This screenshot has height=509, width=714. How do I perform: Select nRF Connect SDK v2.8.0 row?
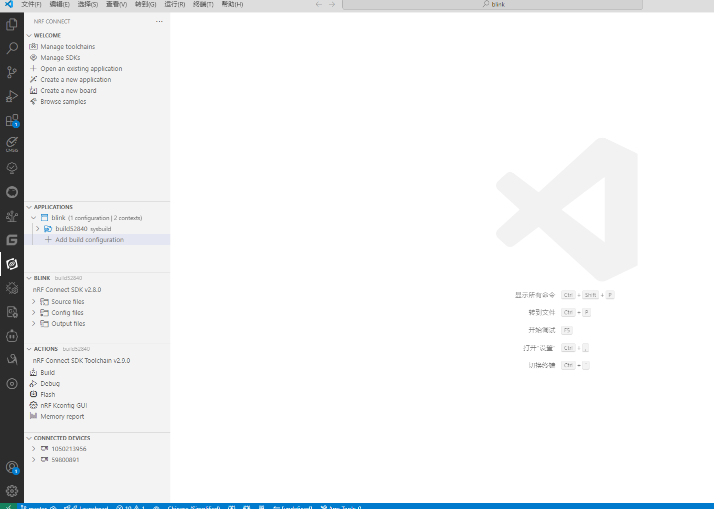(x=97, y=289)
